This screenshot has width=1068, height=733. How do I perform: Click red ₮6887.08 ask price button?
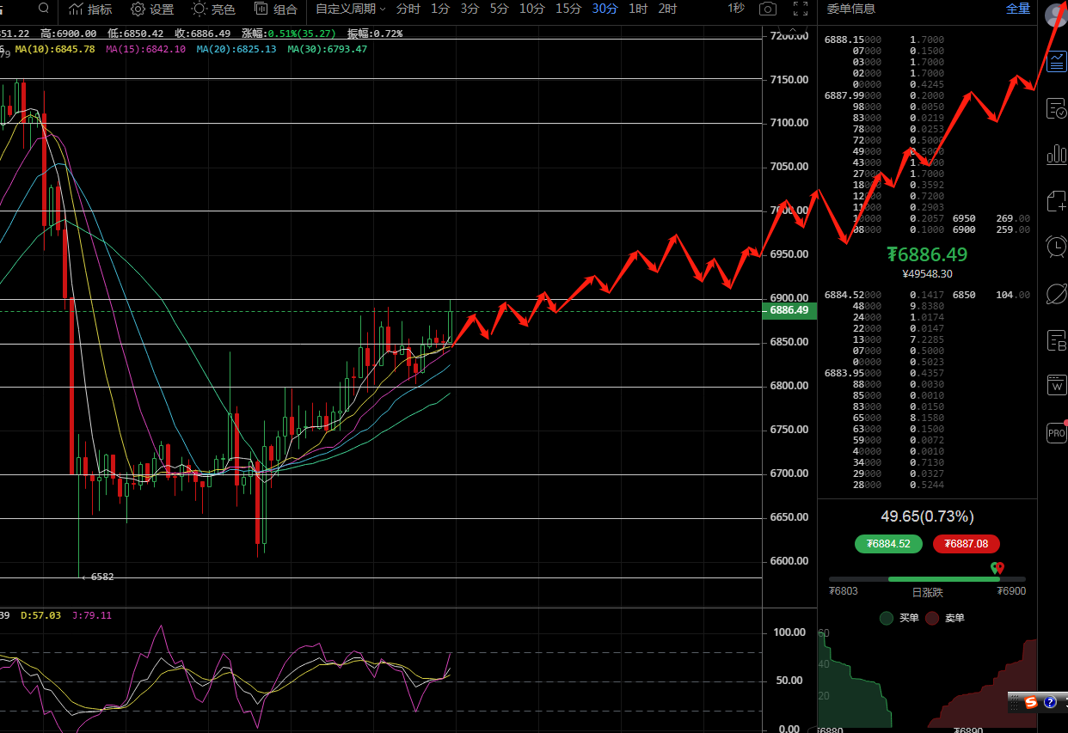pos(966,544)
